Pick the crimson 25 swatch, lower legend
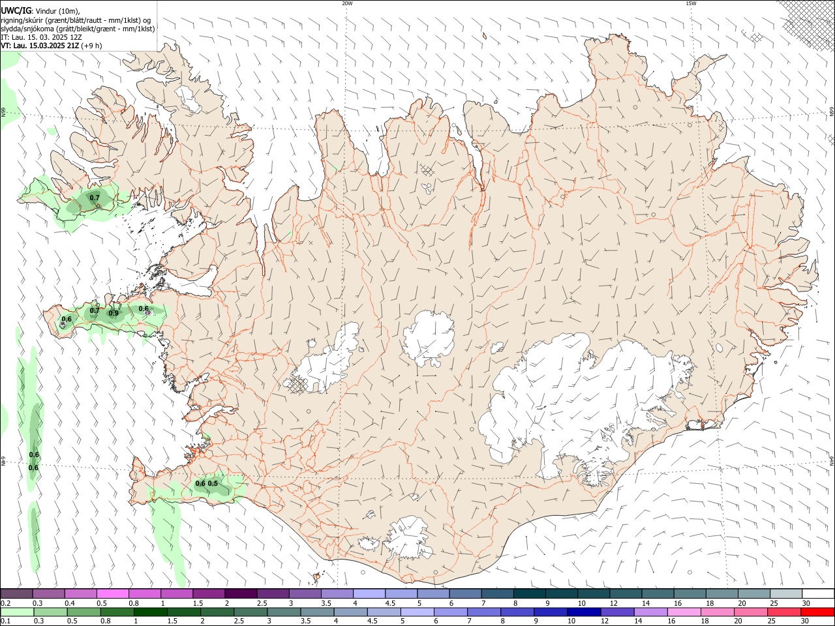Image resolution: width=835 pixels, height=626 pixels. pyautogui.click(x=784, y=612)
